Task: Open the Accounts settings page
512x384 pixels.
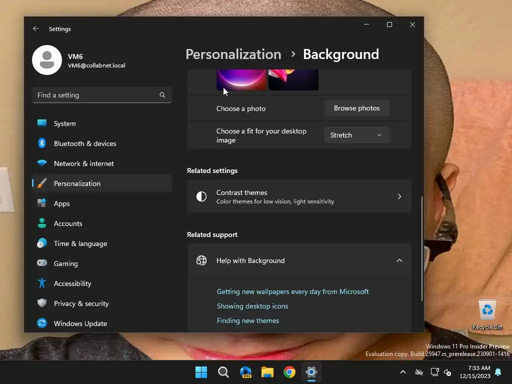Action: point(102,223)
